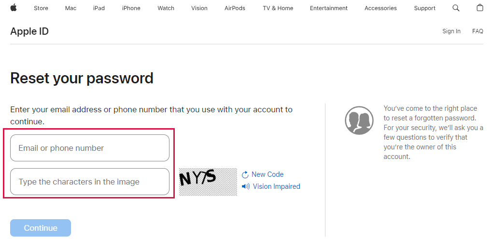Open the TV & Home menu
Screen dimensions: 493x251
278,8
